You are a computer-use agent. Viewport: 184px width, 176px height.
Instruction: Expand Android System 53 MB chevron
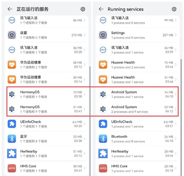click(x=176, y=109)
